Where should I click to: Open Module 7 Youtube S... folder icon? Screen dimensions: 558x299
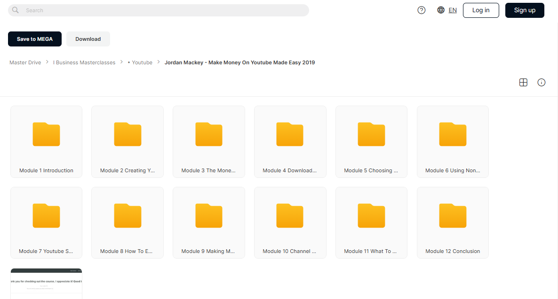point(46,215)
